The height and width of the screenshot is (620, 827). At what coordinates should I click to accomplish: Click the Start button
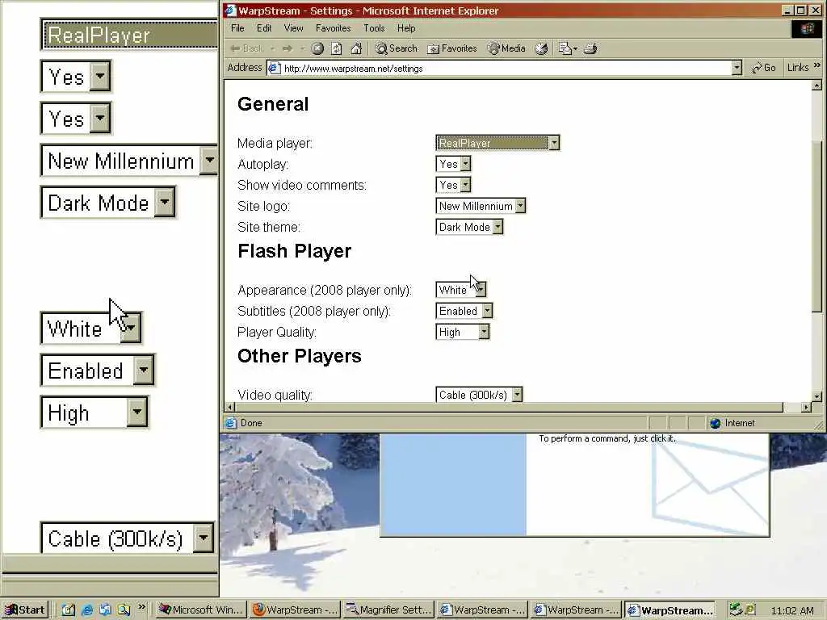24,610
